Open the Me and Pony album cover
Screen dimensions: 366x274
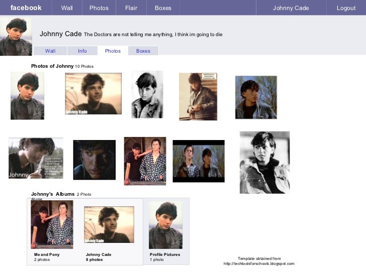[52, 225]
